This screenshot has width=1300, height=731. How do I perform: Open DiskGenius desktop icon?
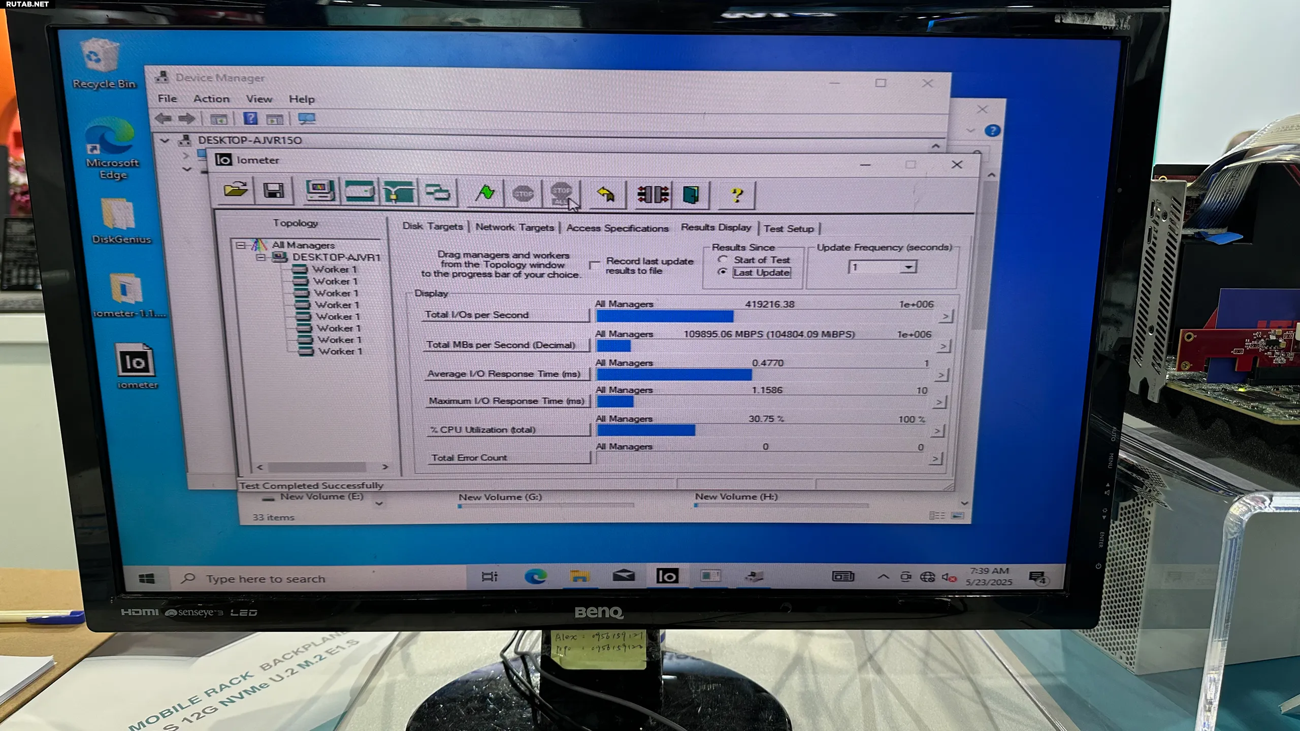121,221
